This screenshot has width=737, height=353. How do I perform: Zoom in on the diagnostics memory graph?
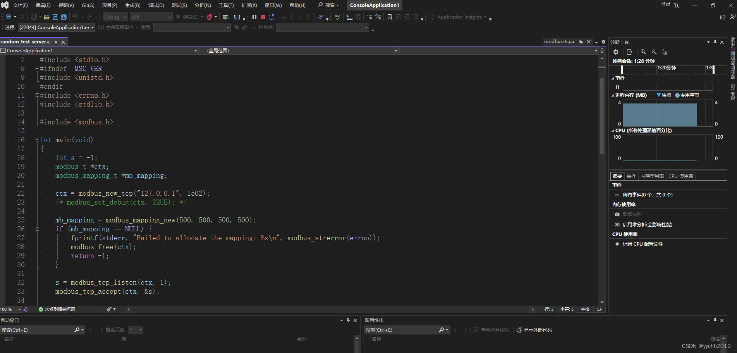pos(643,52)
